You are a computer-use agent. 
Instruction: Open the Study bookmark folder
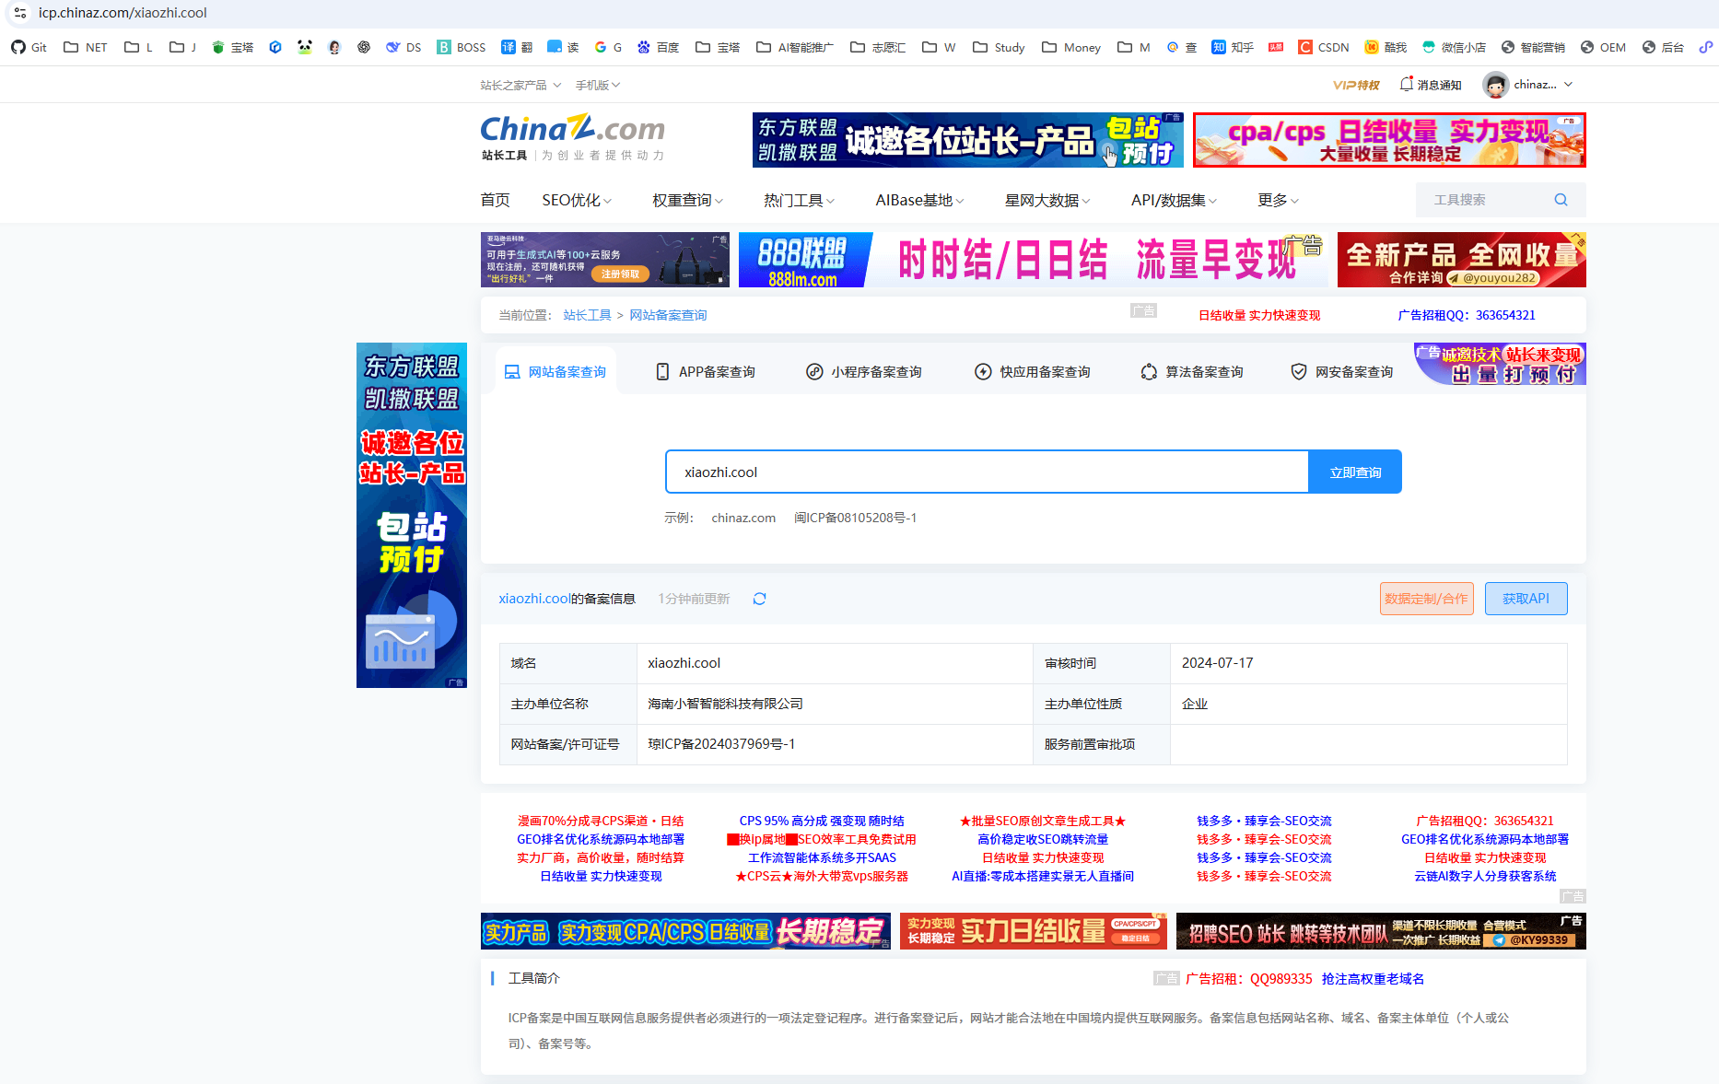point(999,47)
